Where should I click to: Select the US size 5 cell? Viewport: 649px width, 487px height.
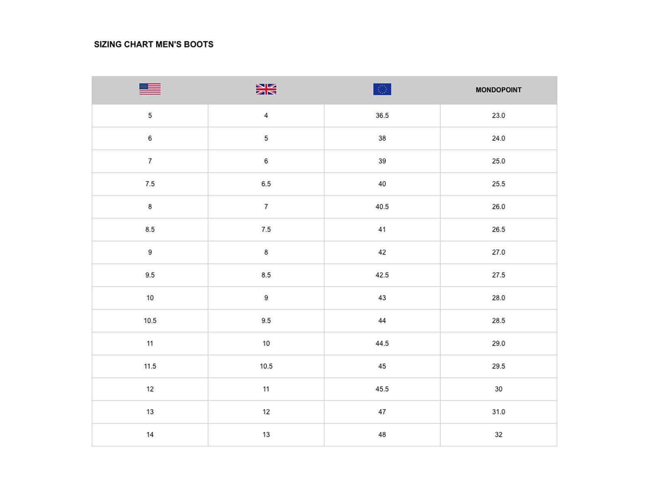click(x=150, y=116)
